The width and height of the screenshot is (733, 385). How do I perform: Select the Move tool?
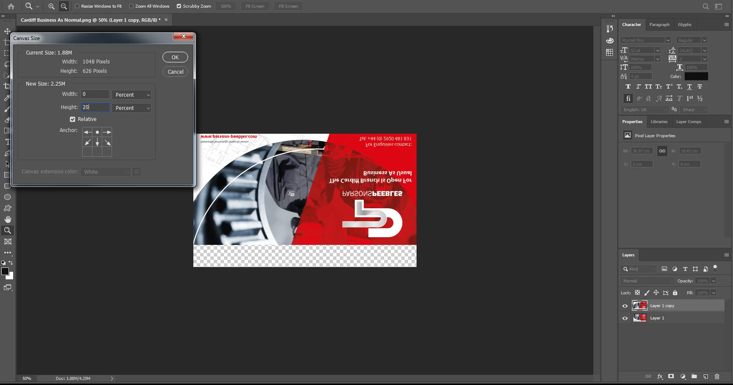(x=7, y=31)
